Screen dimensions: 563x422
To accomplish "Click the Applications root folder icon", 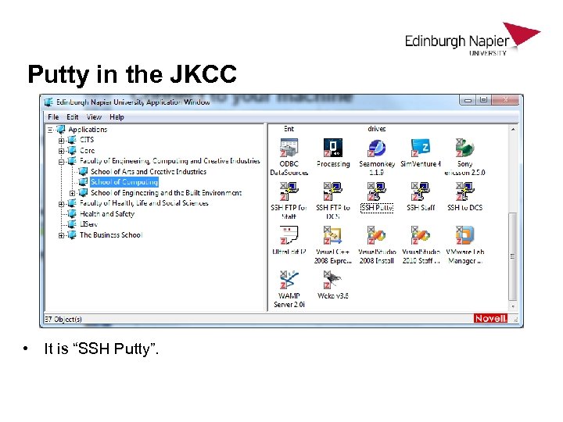I will 60,129.
